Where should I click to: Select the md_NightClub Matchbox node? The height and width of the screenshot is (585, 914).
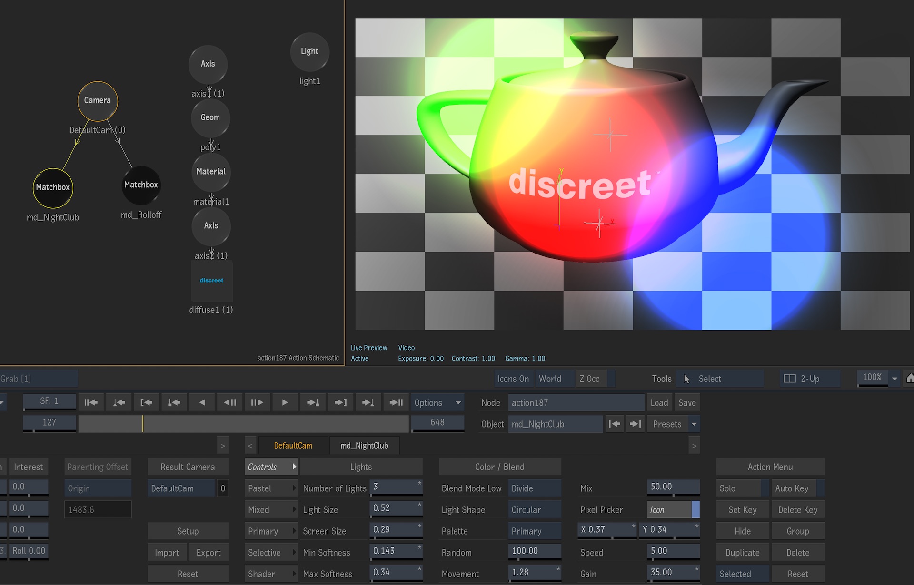(53, 188)
